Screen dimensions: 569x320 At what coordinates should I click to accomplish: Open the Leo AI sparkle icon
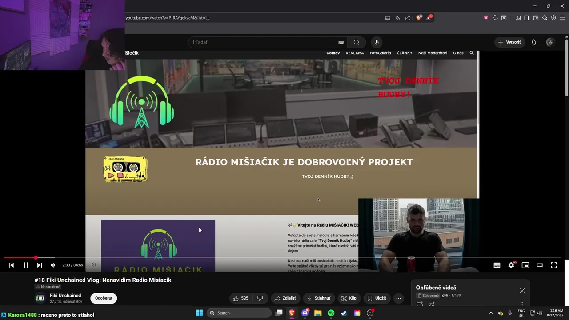[545, 18]
